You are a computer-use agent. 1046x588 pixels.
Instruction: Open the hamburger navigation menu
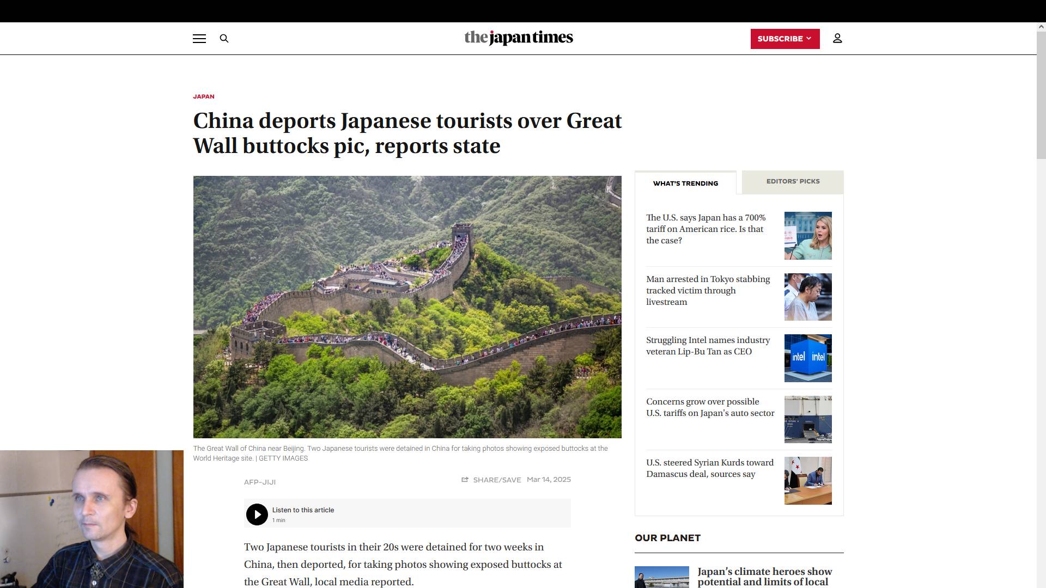coord(199,39)
